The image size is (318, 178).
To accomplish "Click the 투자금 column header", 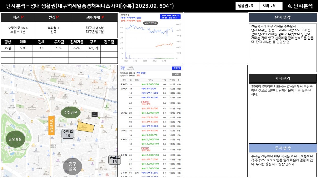I will (59, 42).
